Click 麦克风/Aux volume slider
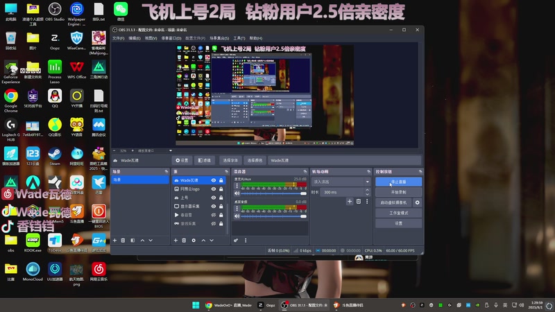 273,193
